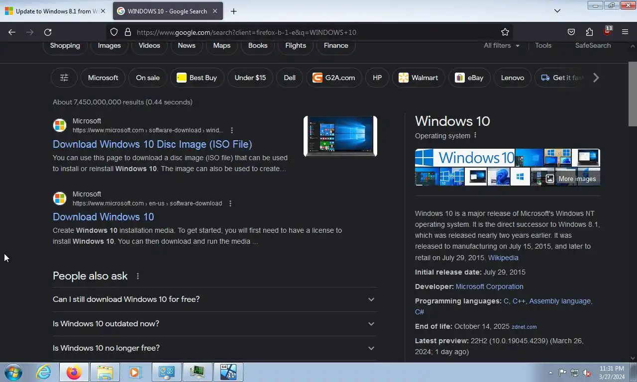
Task: Switch to the Finance search tab
Action: [x=336, y=46]
